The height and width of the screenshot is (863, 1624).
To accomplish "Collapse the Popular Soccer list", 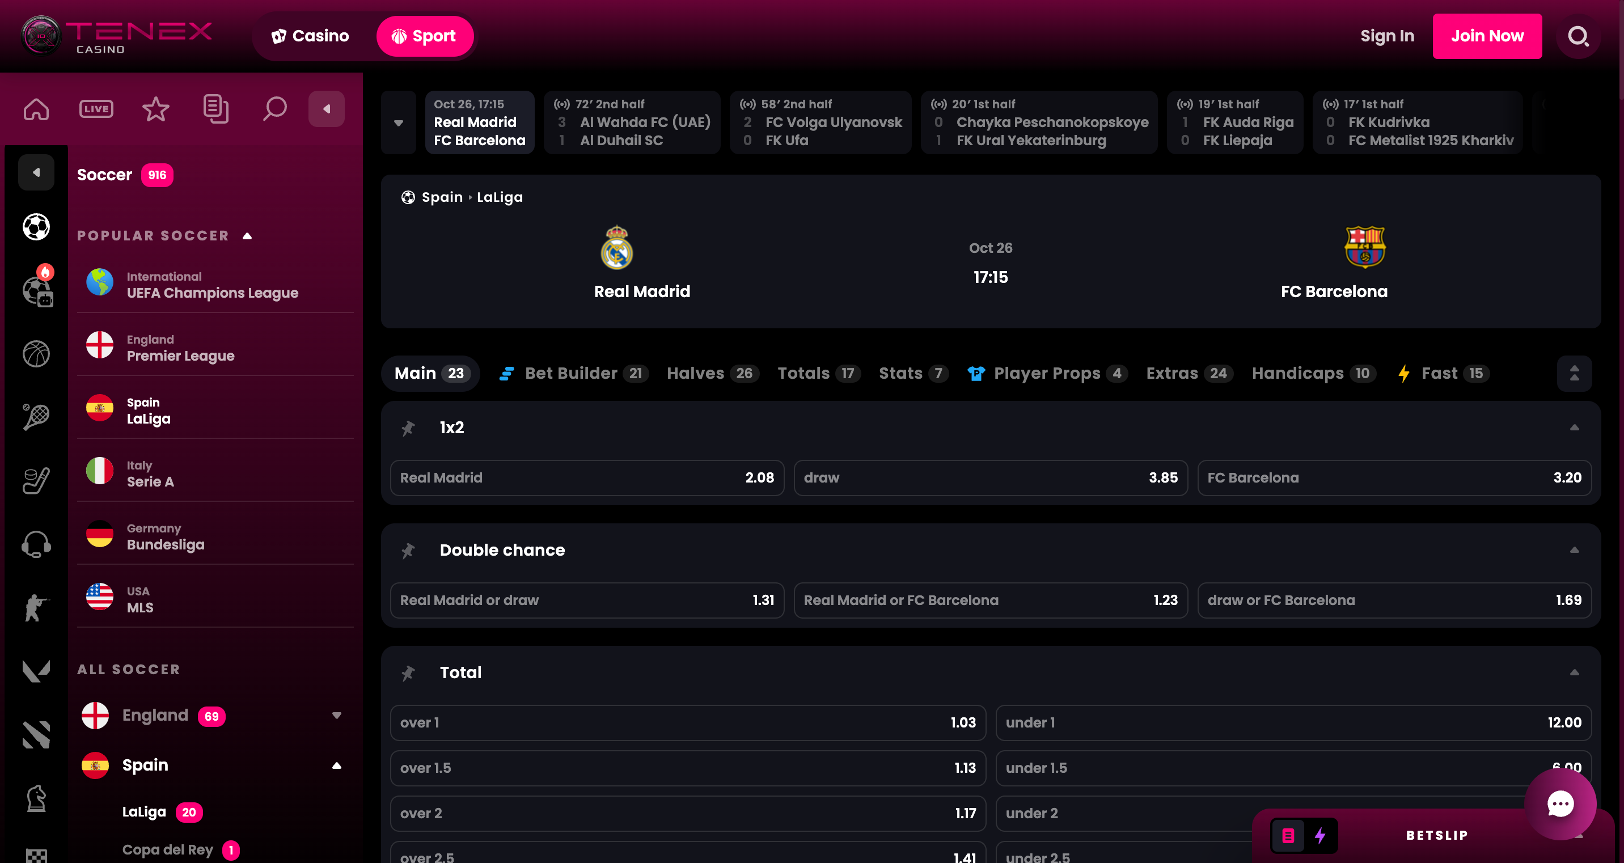I will [x=247, y=236].
